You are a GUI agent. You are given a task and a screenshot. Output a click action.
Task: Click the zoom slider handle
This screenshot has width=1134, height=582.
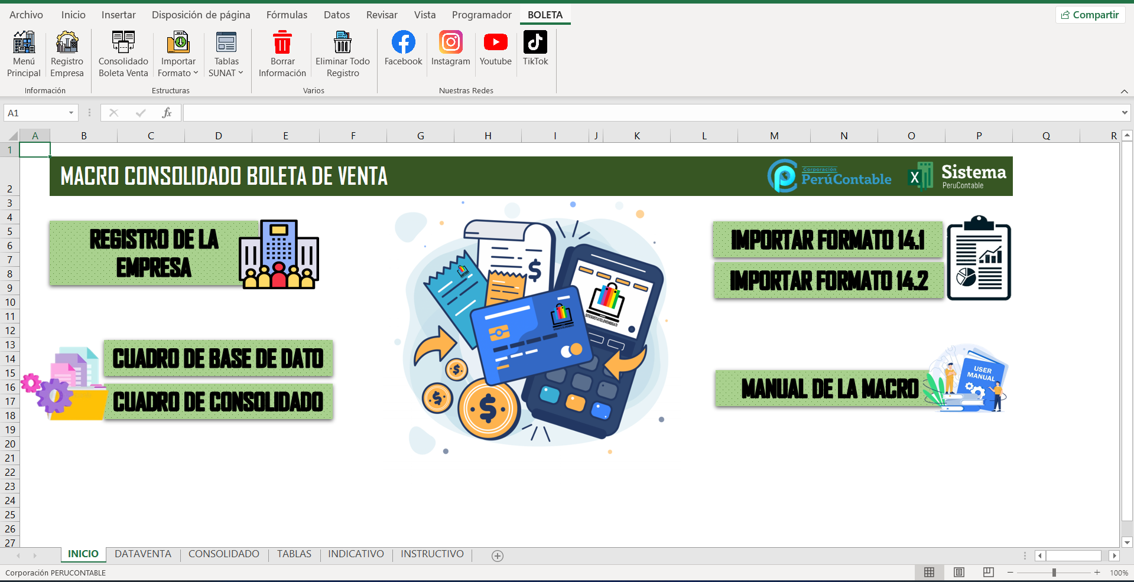pos(1054,573)
